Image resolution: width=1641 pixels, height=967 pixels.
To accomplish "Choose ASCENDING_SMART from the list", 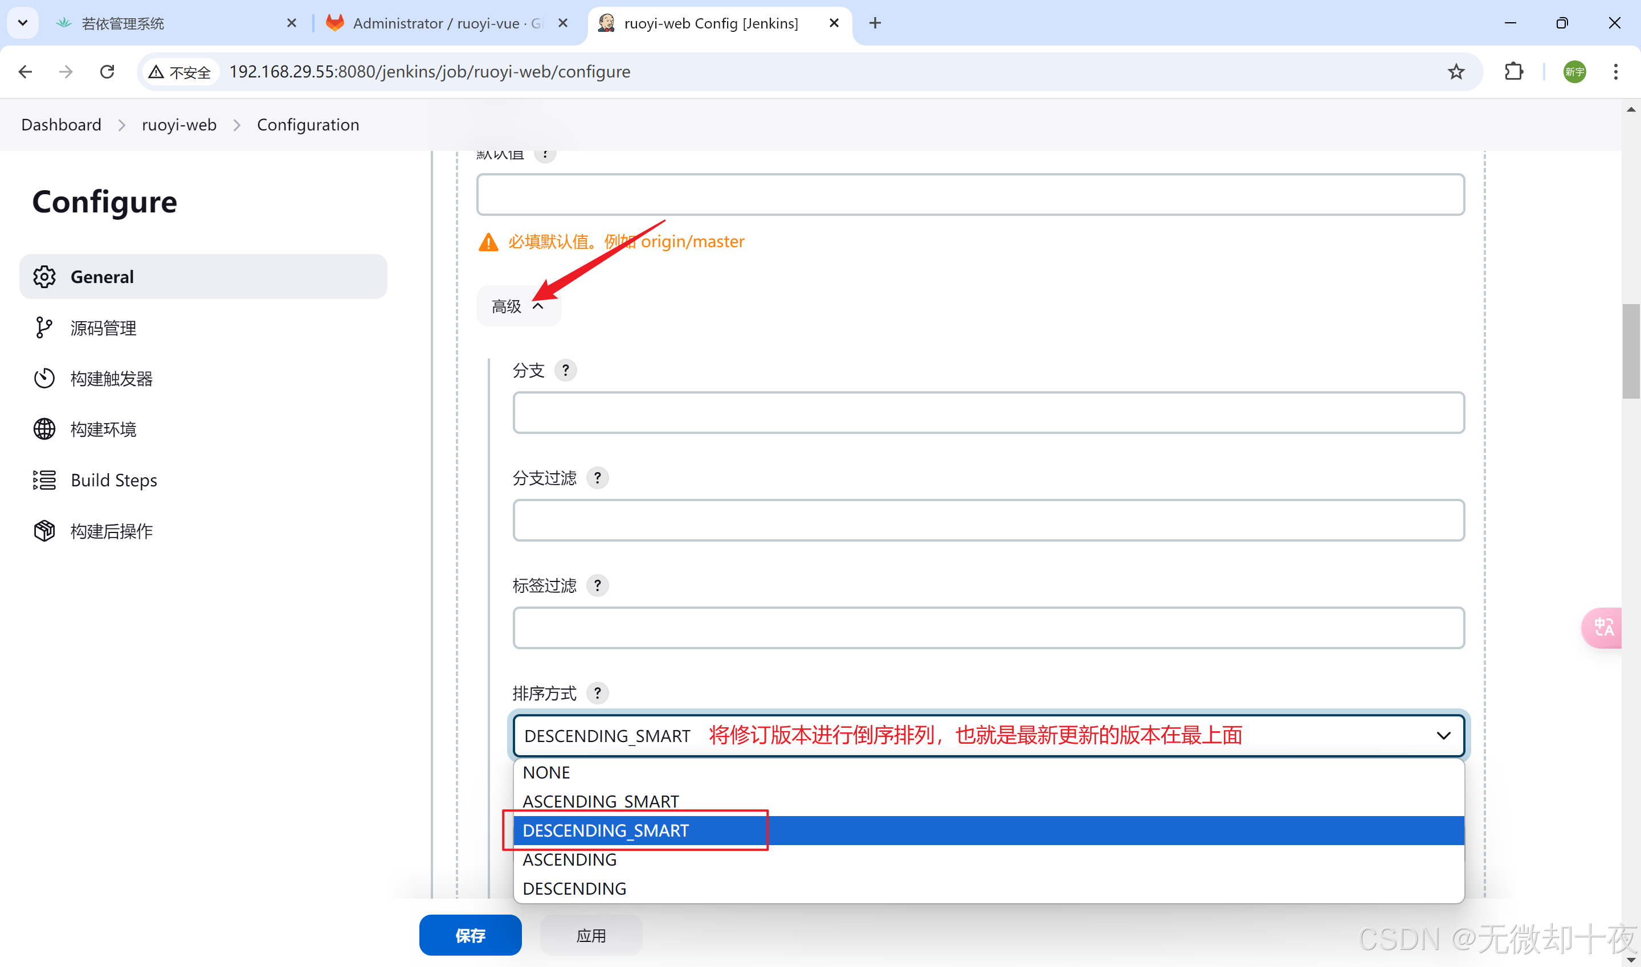I will tap(601, 801).
